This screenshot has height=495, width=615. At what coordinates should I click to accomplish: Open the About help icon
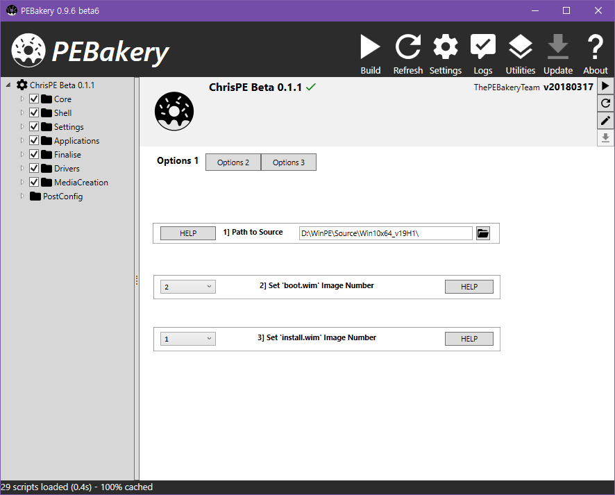[x=595, y=53]
